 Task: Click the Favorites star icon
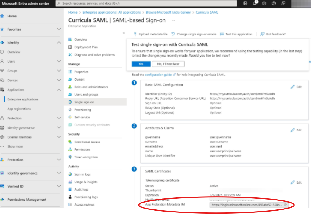(2, 29)
